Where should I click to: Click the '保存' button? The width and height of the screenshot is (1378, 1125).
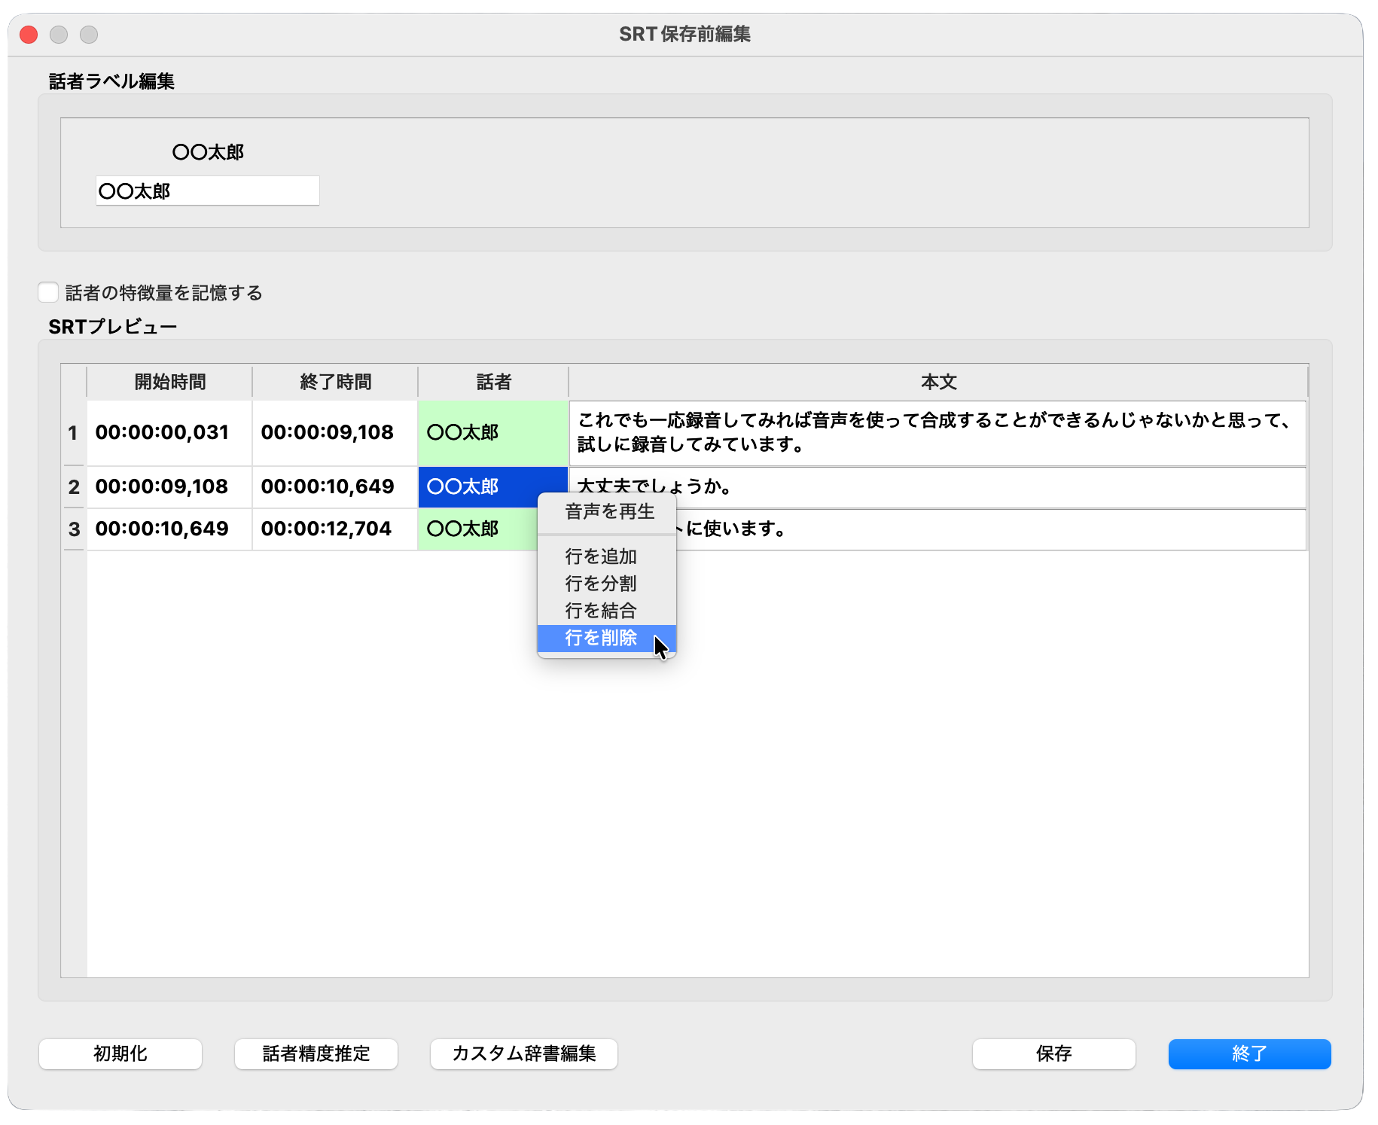point(1053,1053)
